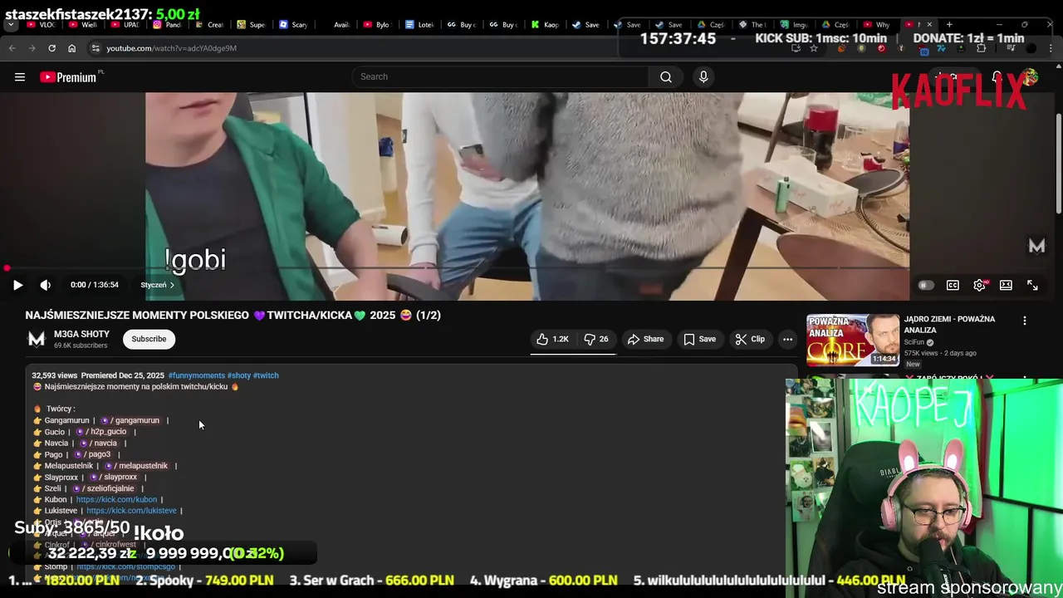This screenshot has width=1063, height=598.
Task: Focus the YouTube search field
Action: [x=501, y=76]
